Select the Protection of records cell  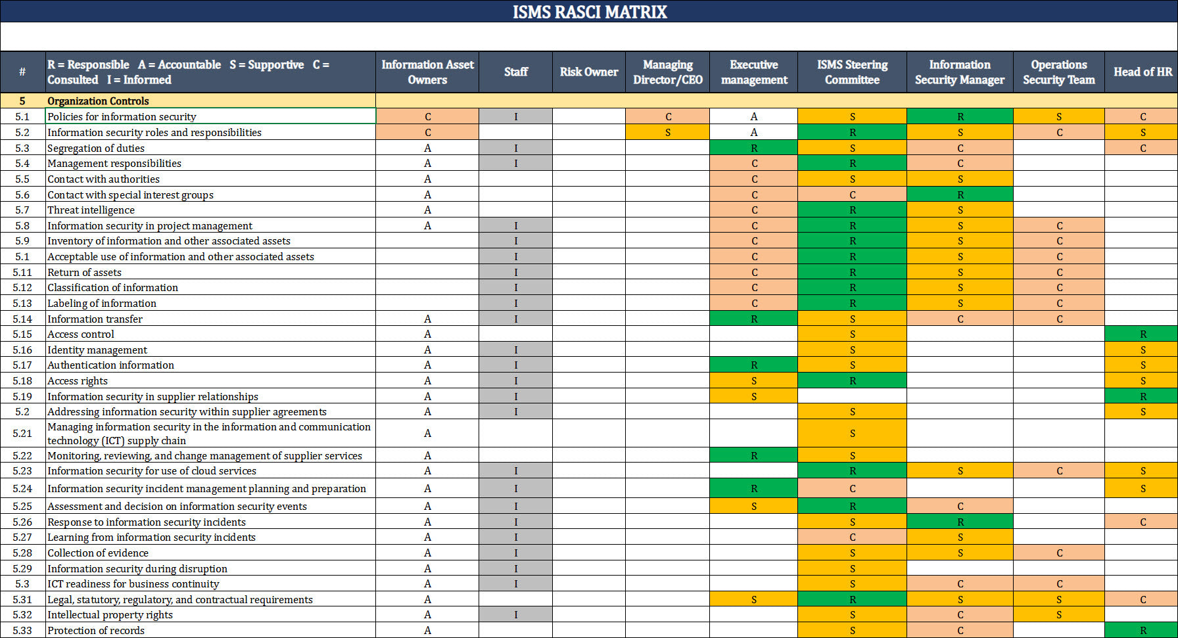pos(210,630)
